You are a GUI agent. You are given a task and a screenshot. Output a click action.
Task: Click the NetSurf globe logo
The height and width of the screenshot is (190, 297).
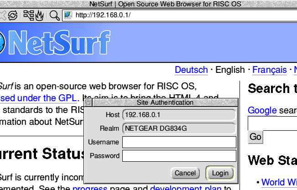tap(2, 44)
